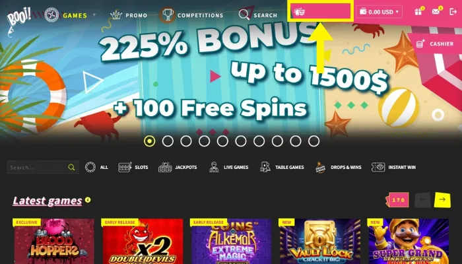Open the Drops & Wins category

(x=338, y=167)
